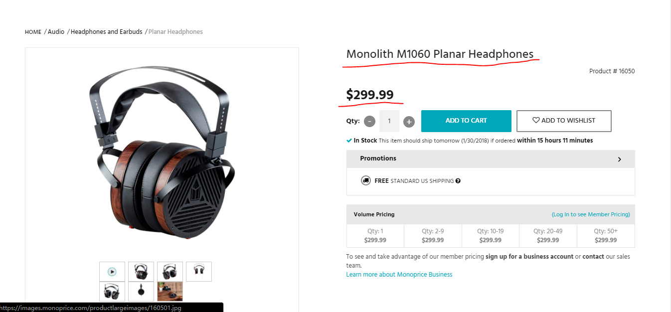Add the headphones to cart
Screen dimensions: 671x312
coord(466,121)
